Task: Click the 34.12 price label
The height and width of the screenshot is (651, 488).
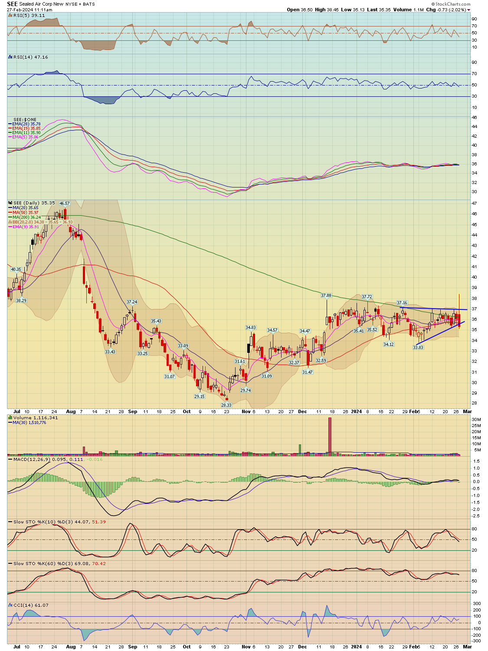Action: tap(389, 344)
